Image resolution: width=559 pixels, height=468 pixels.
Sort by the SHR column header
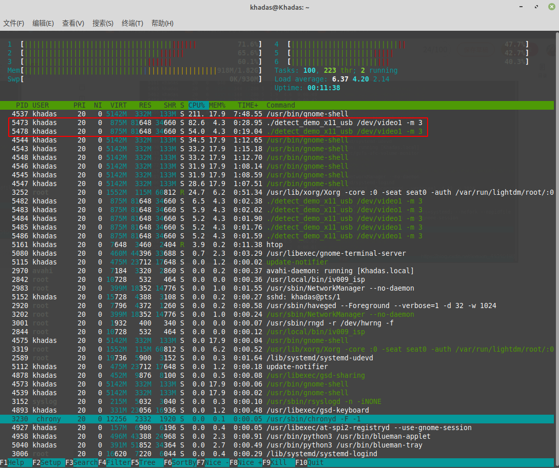pos(170,106)
